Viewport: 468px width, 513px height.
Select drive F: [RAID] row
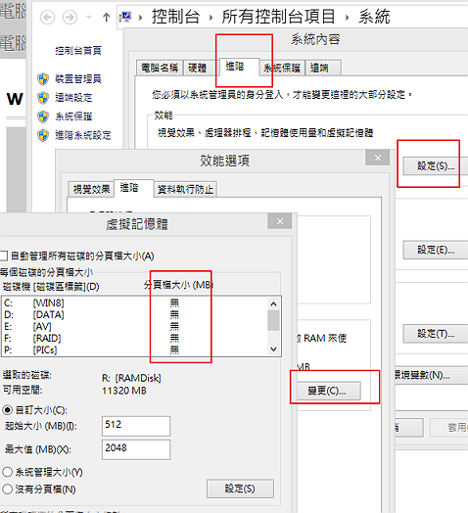tap(134, 339)
